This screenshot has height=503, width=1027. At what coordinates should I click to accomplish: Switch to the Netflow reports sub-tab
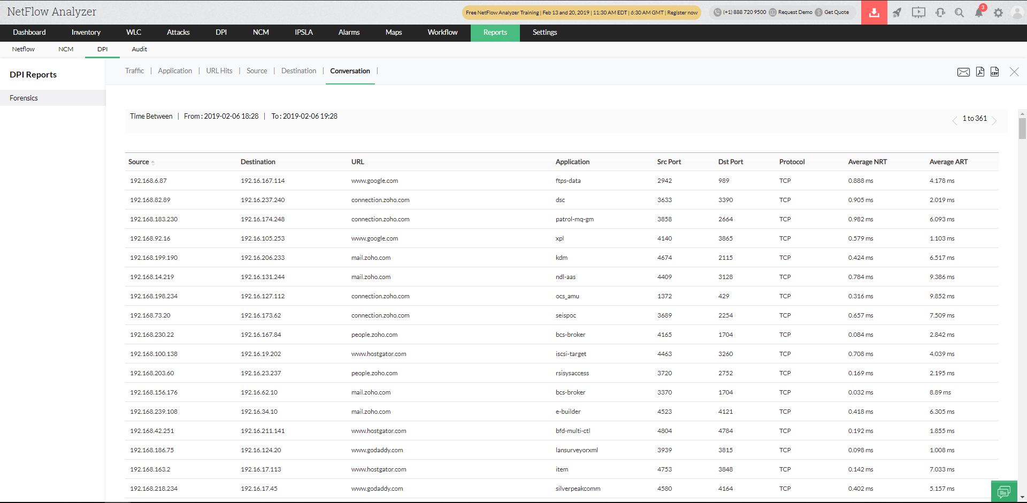coord(24,49)
